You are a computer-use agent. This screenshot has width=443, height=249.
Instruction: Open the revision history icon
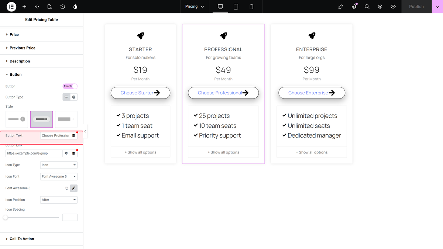click(x=63, y=7)
